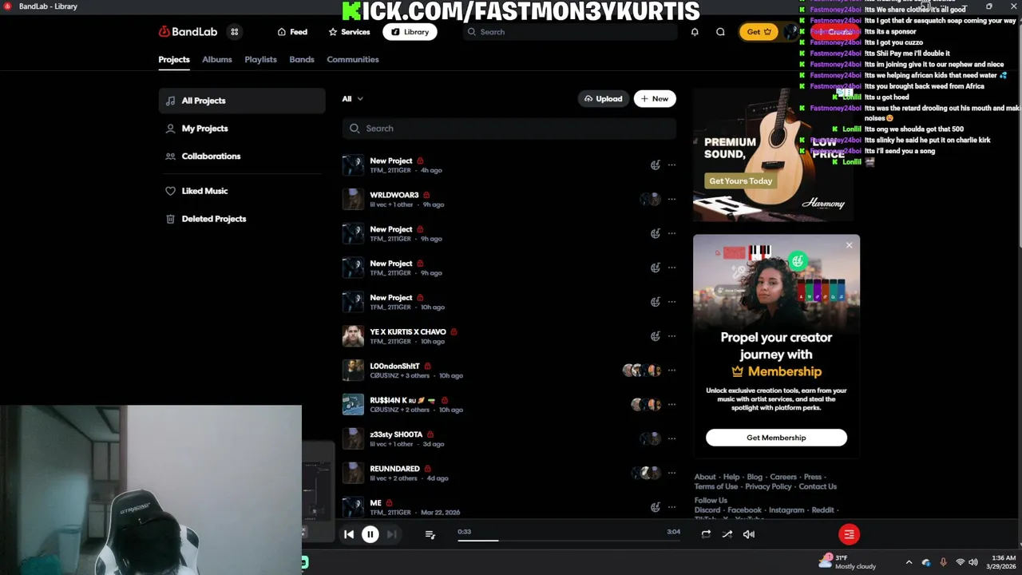Open the Privacy Policy footer link
Screen dimensions: 1022x575
pyautogui.click(x=768, y=486)
